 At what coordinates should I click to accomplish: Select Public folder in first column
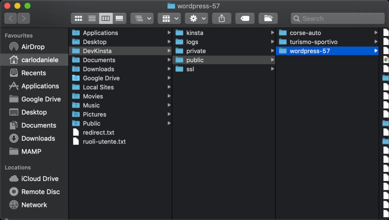coord(120,123)
